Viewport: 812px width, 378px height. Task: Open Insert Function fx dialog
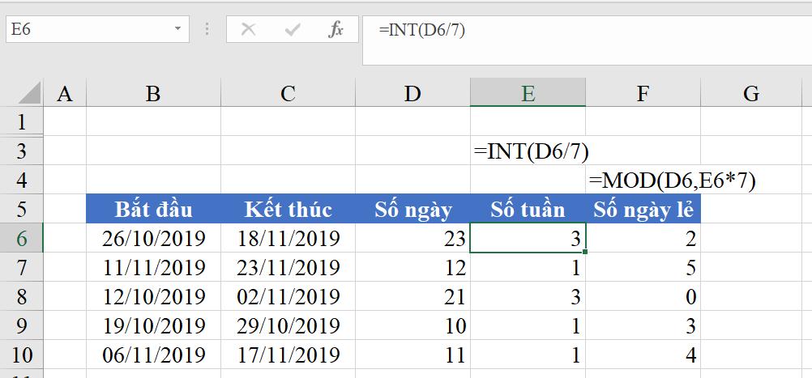click(x=335, y=30)
